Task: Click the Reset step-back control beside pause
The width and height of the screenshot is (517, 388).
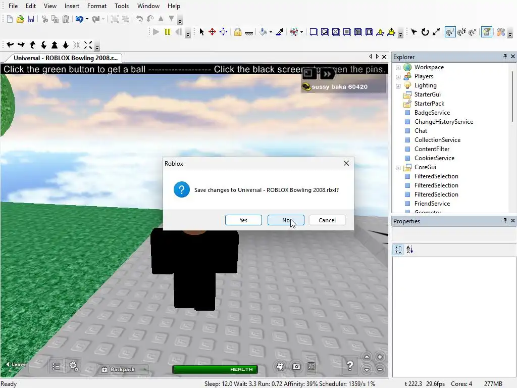Action: [x=179, y=32]
